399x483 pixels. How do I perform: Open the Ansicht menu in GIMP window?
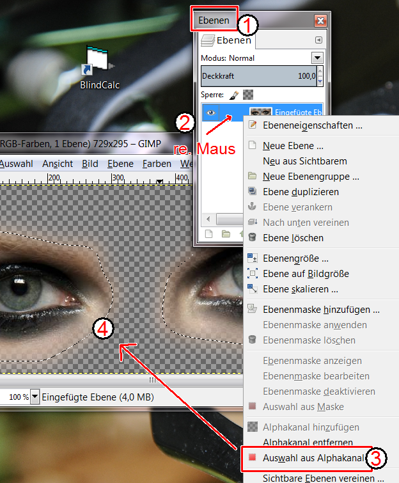click(x=58, y=164)
